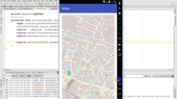This screenshot has width=177, height=99.
Task: Open Structure tool window
Action: pyautogui.click(x=1, y=30)
